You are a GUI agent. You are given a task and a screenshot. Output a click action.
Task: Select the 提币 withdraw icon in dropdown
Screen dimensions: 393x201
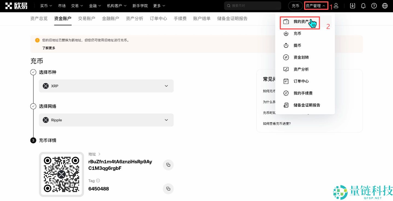pyautogui.click(x=286, y=45)
